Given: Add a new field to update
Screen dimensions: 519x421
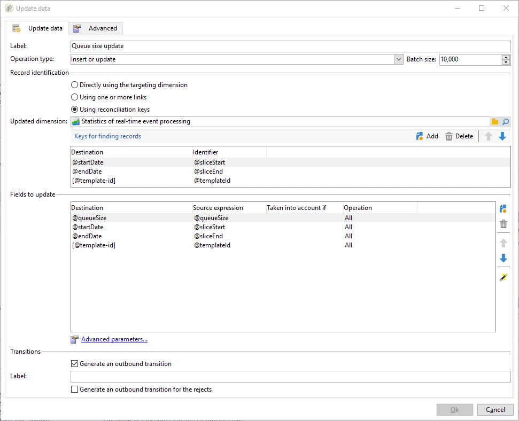Looking at the screenshot, I should pos(503,209).
